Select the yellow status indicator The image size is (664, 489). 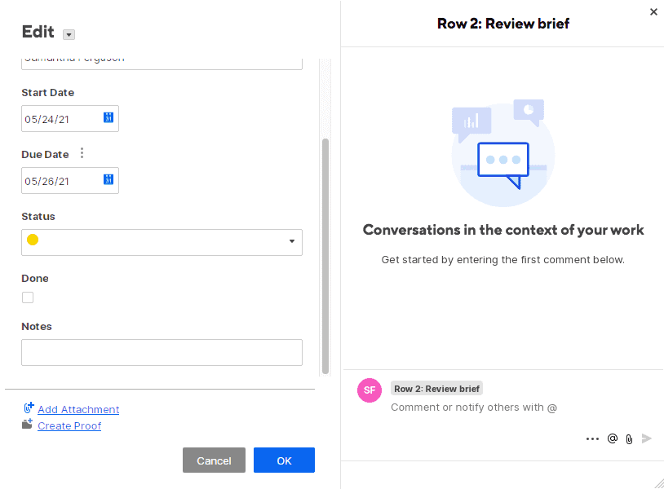coord(33,240)
